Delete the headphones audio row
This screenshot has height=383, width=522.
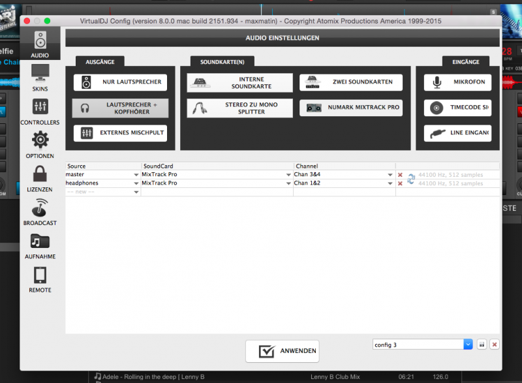point(400,183)
